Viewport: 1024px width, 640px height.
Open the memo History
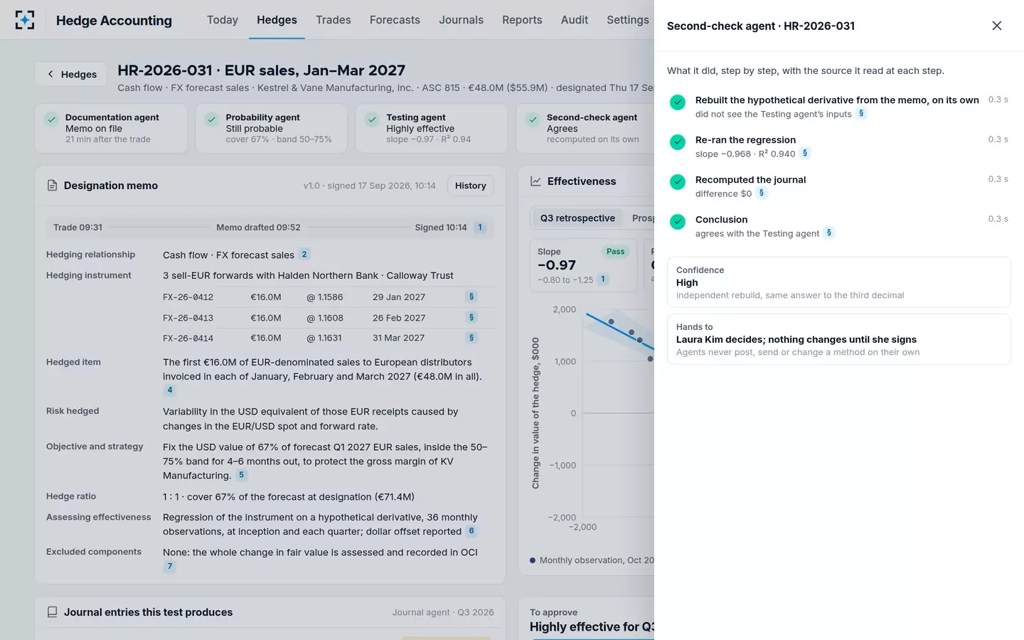pos(470,186)
